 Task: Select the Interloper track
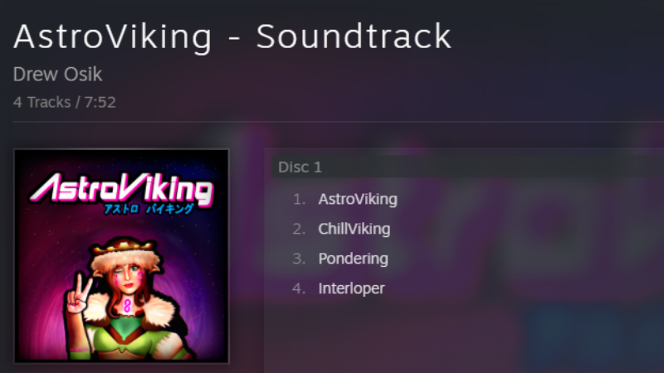(x=351, y=288)
